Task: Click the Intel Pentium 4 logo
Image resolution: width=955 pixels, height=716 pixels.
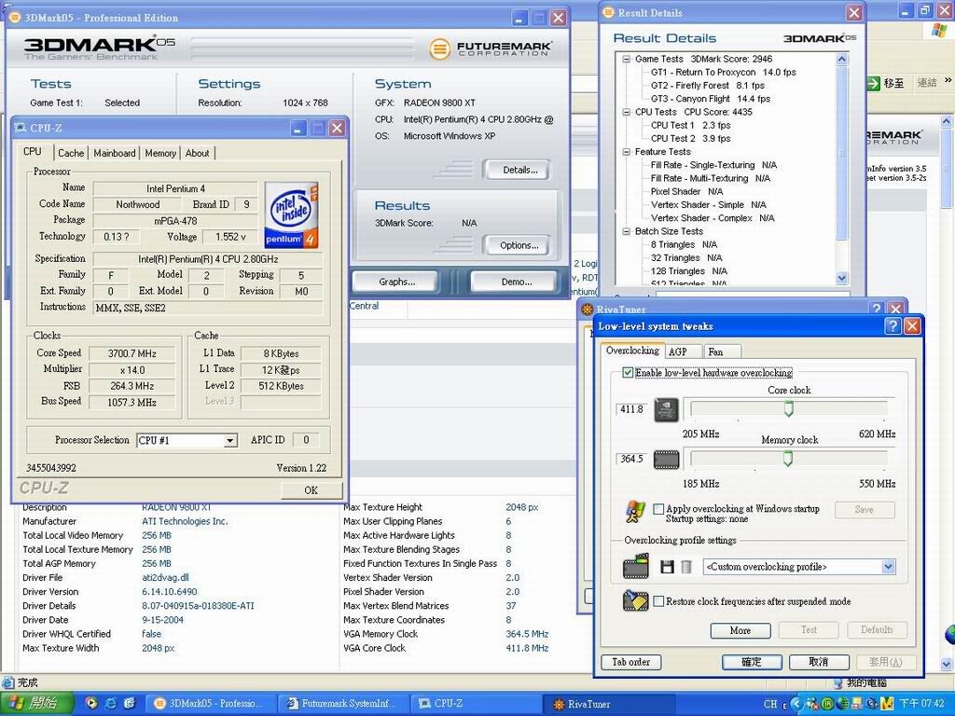Action: pos(291,215)
